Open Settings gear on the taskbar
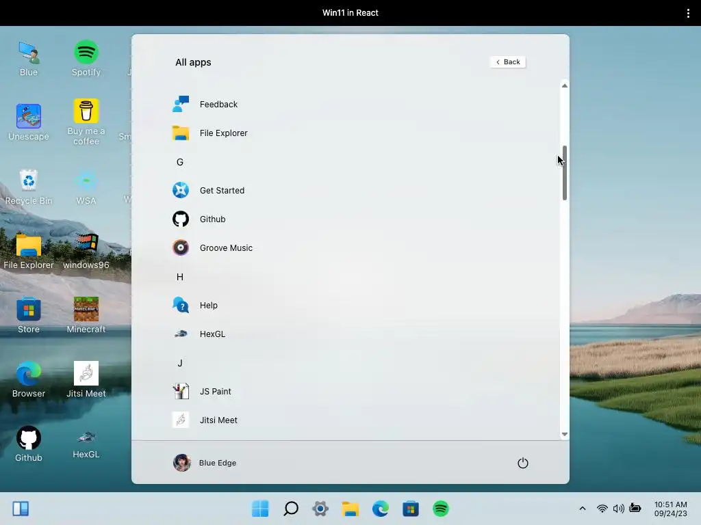The width and height of the screenshot is (701, 525). coord(320,509)
